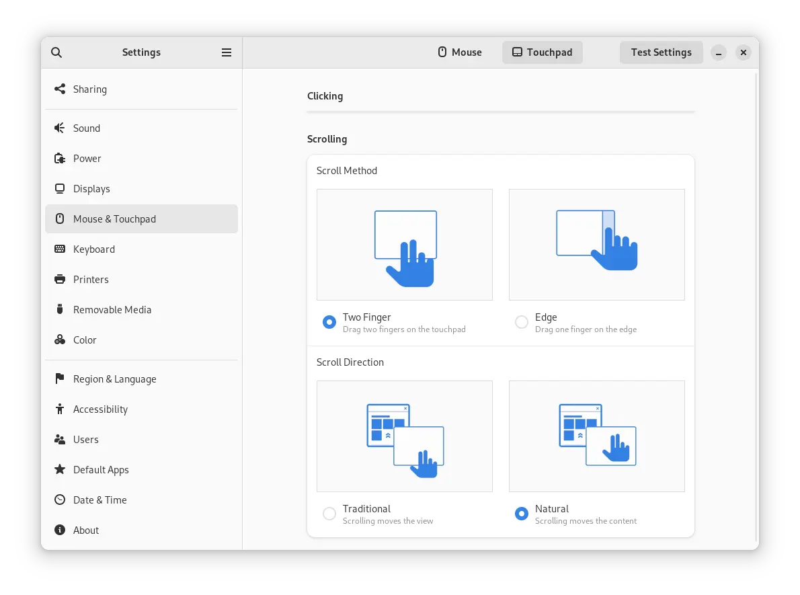This screenshot has width=800, height=595.
Task: Select Natural scroll direction radio button
Action: coord(522,514)
